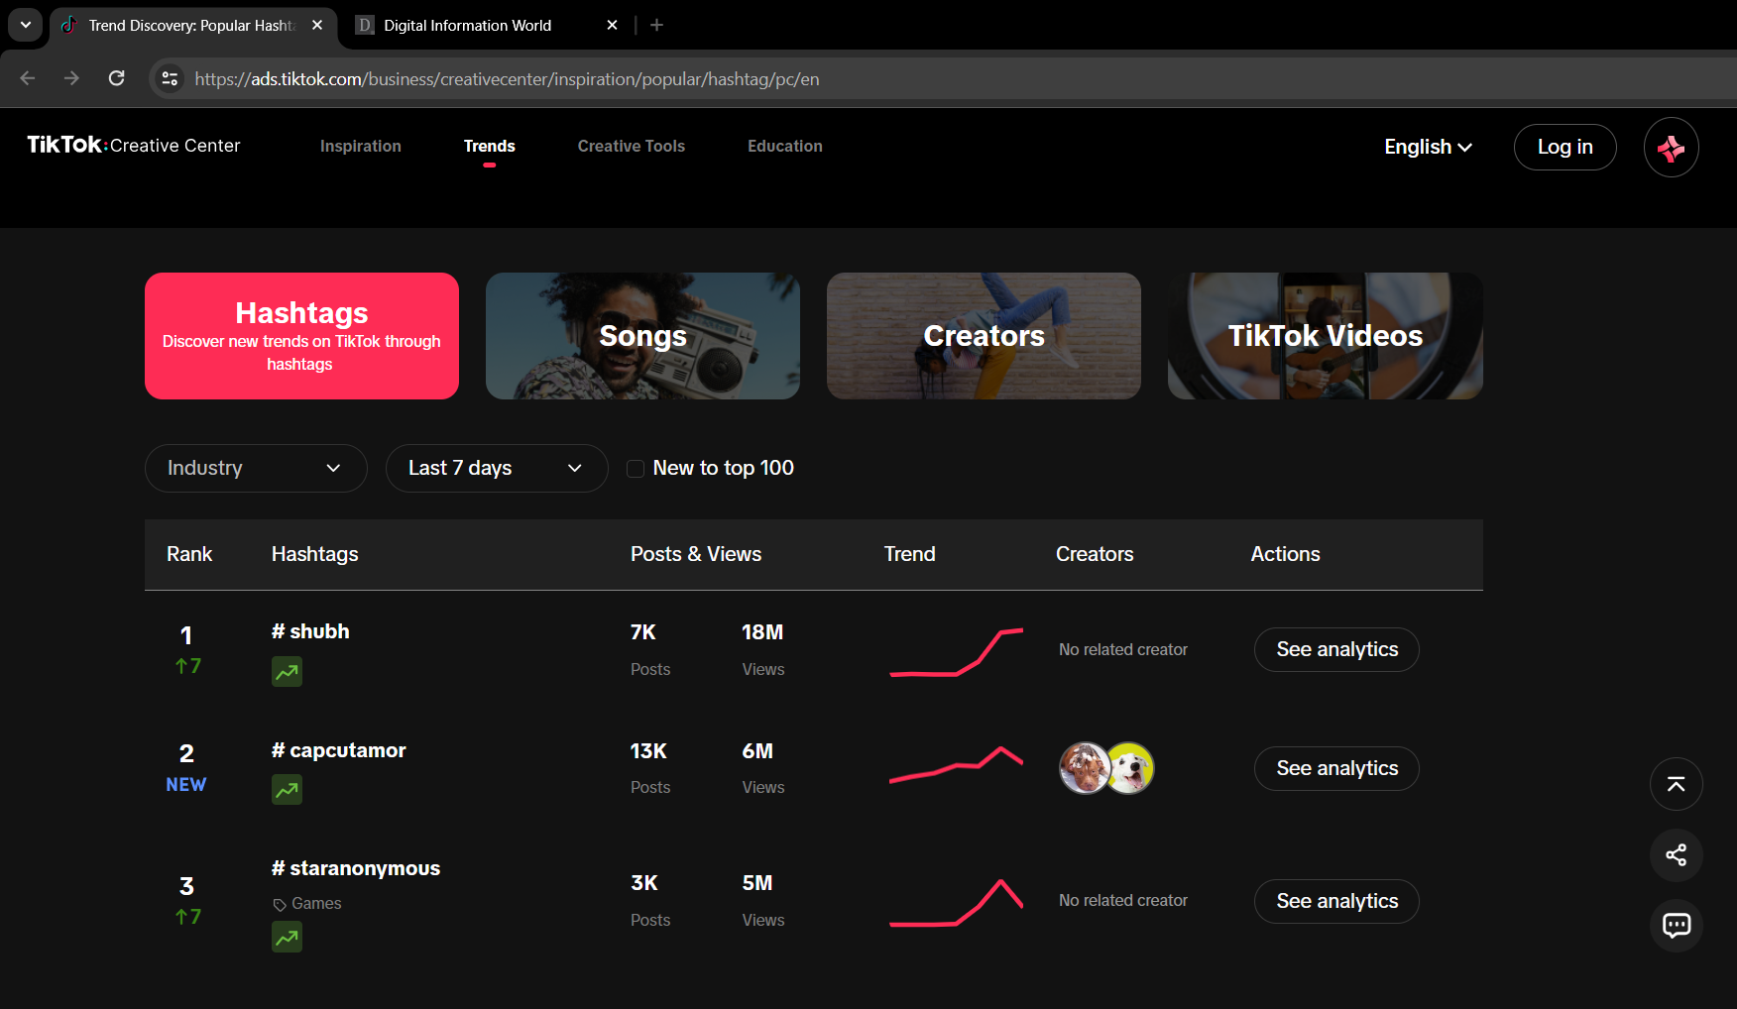Click the 5M views value for #staranonymous

[x=757, y=883]
